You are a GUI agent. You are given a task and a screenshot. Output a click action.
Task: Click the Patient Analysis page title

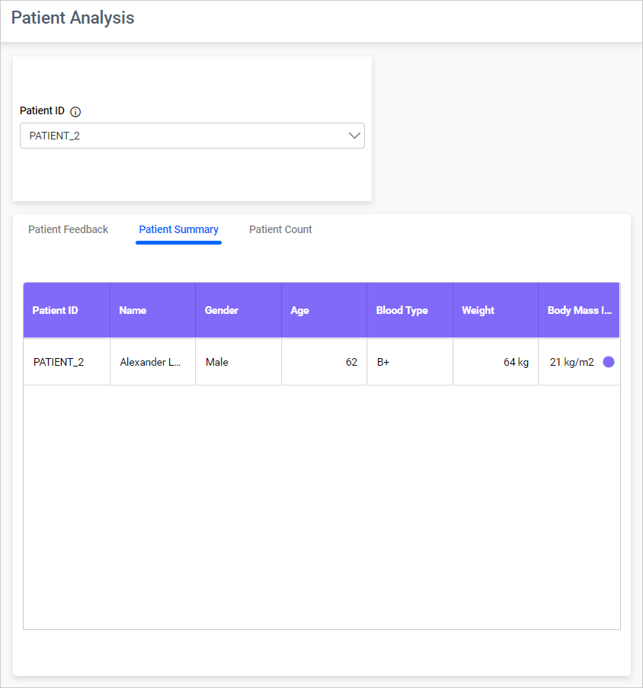[x=72, y=18]
